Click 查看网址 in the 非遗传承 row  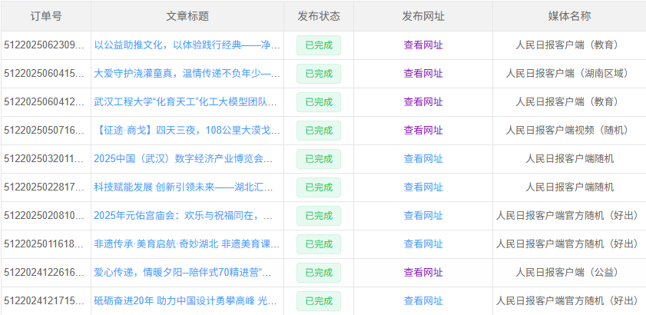tap(423, 244)
